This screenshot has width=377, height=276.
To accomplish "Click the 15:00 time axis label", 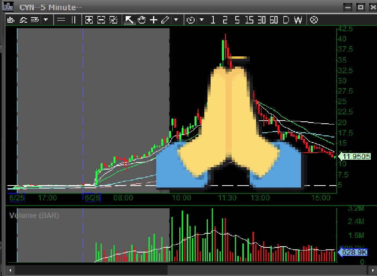I will pyautogui.click(x=321, y=198).
